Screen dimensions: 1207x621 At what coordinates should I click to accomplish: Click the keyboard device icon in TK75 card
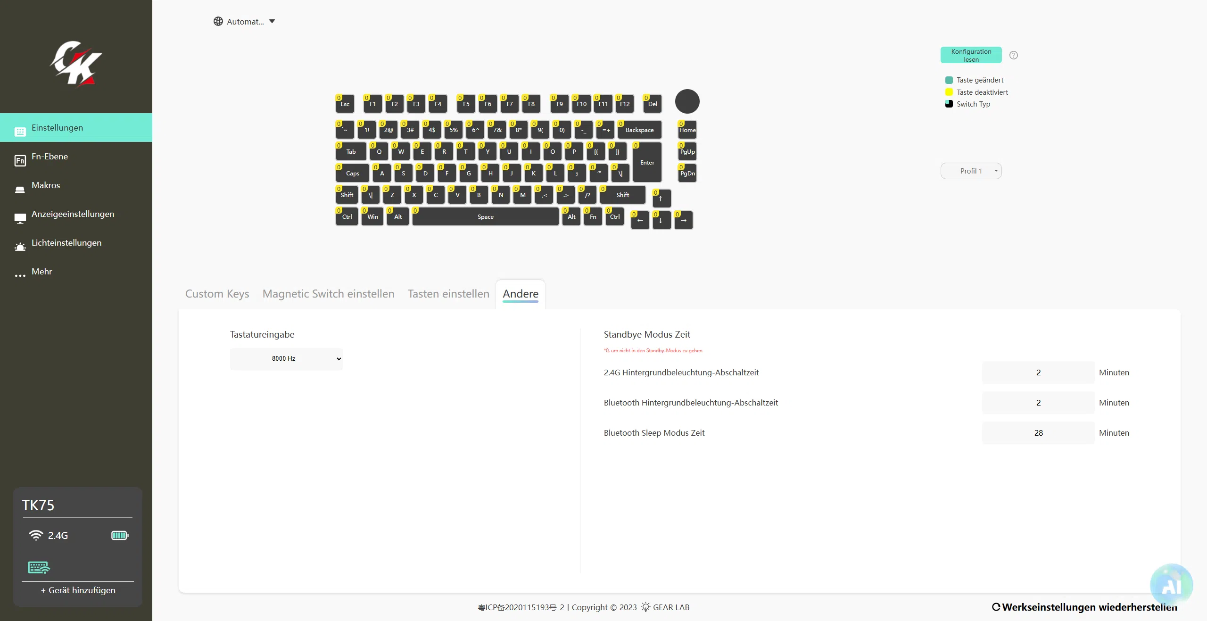coord(39,567)
